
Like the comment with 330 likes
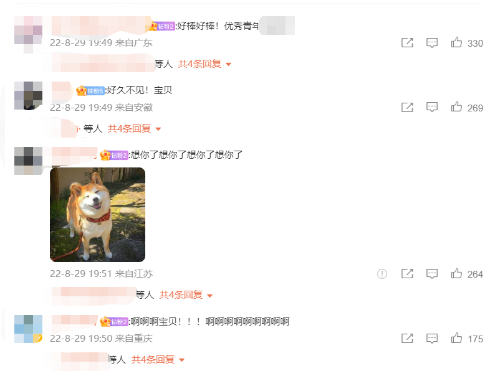(456, 42)
